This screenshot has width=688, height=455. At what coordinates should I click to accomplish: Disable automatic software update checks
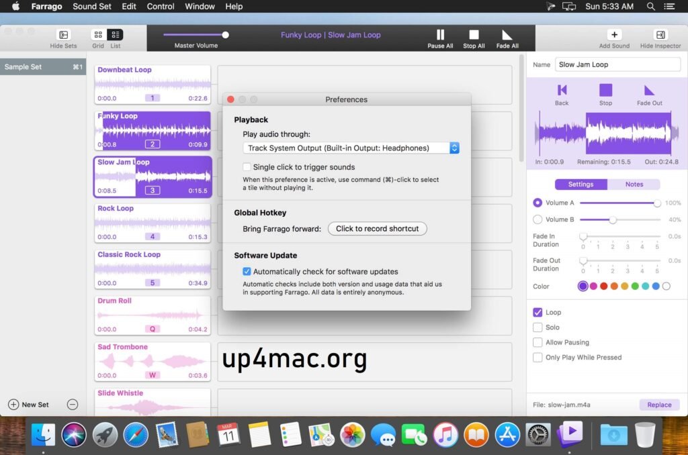point(248,272)
